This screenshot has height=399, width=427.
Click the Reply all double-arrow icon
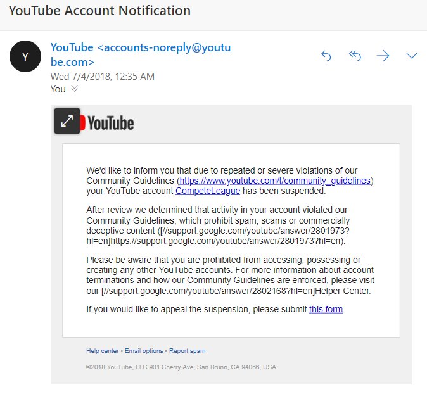point(355,56)
